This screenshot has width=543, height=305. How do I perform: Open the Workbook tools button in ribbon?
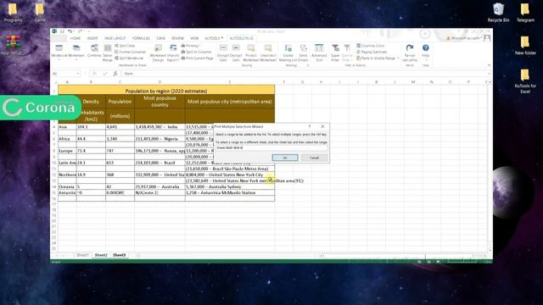point(59,52)
